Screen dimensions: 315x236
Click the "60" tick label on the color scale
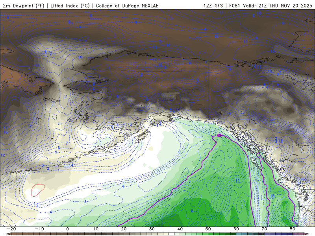236,229
